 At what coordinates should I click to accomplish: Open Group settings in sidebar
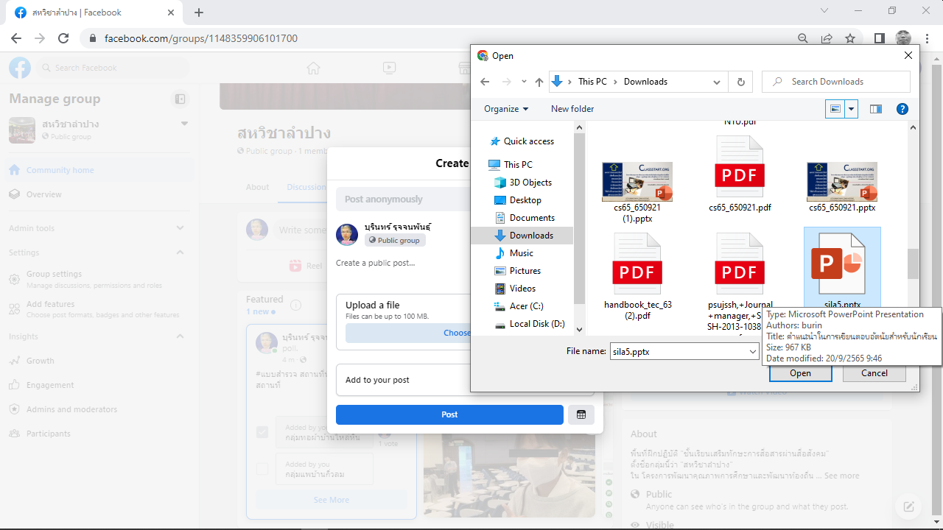click(x=99, y=279)
